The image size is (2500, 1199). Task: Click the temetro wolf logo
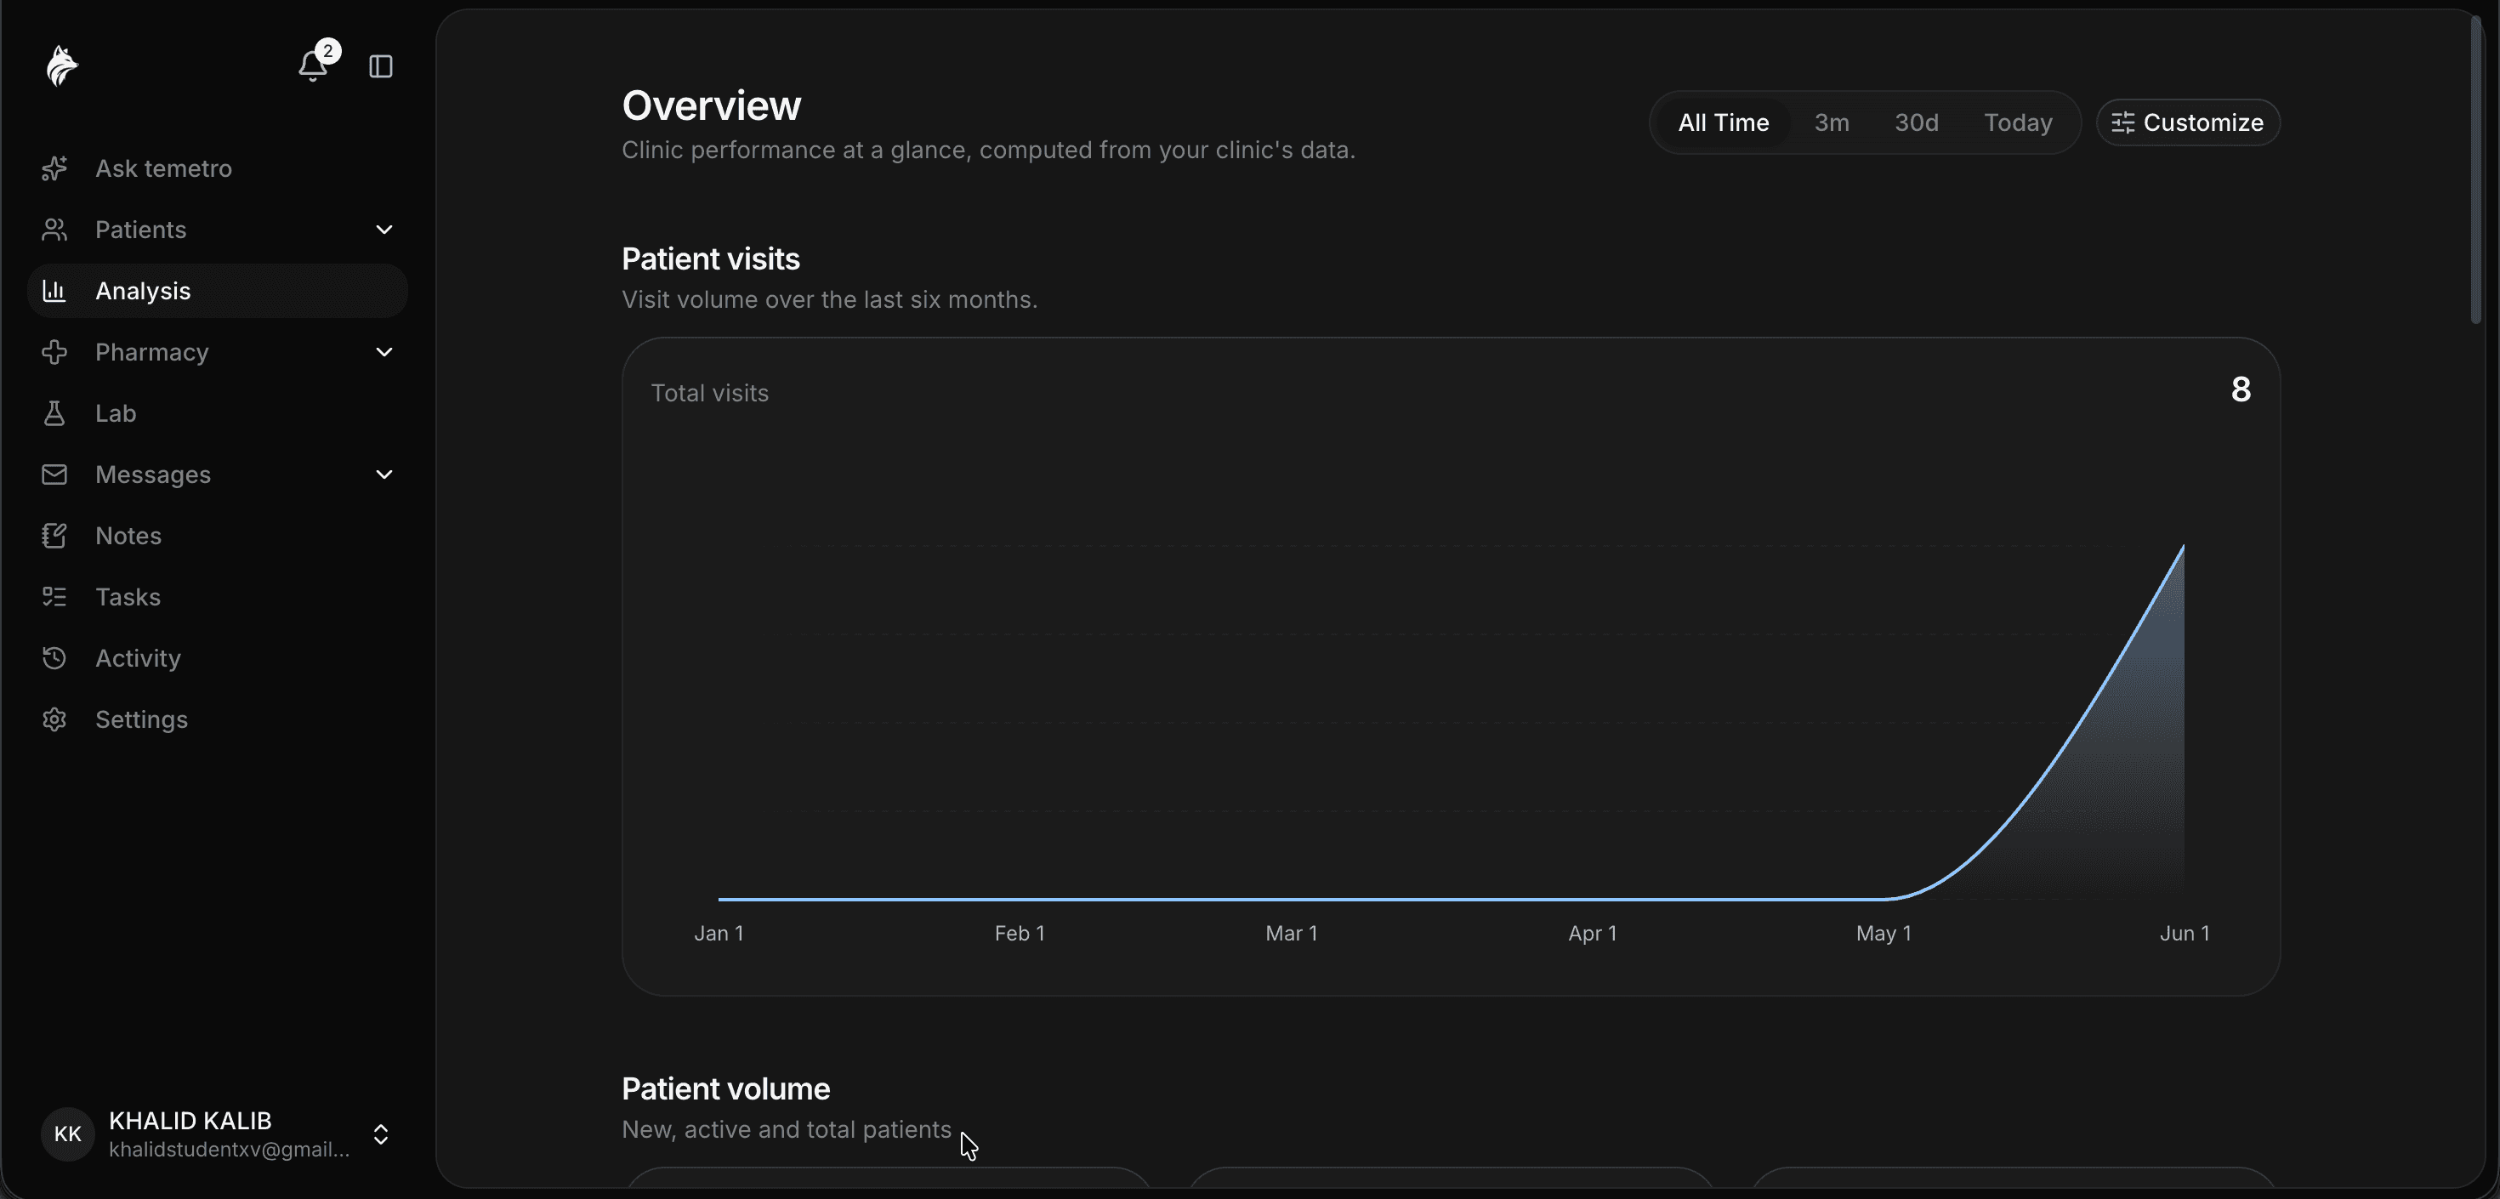coord(61,66)
